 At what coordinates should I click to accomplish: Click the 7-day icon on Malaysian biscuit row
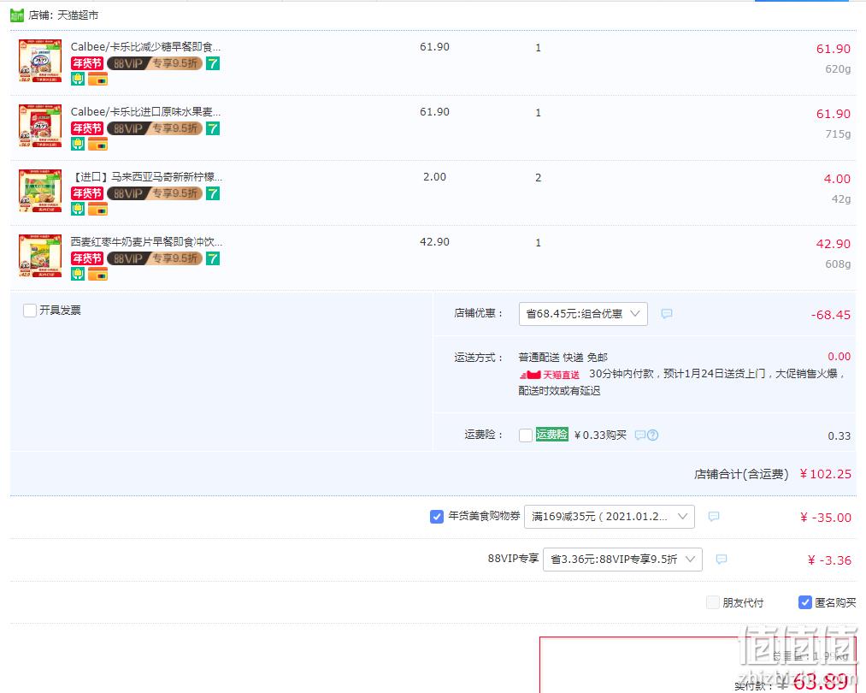(213, 193)
